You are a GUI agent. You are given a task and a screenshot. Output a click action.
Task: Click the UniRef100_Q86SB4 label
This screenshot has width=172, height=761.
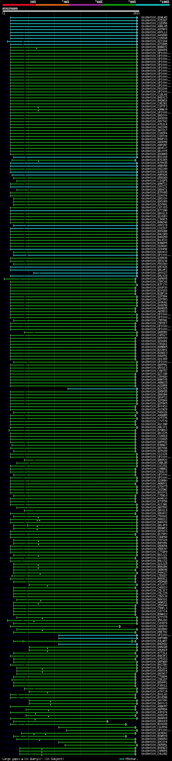coord(154,395)
